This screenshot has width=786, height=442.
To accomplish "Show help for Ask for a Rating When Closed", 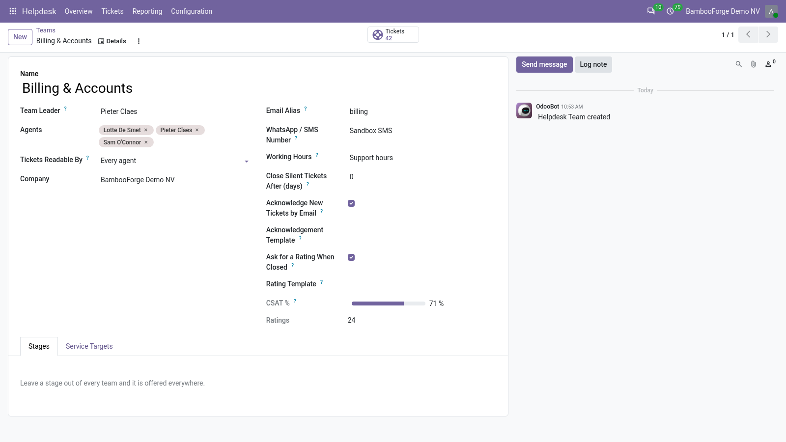I will [292, 265].
